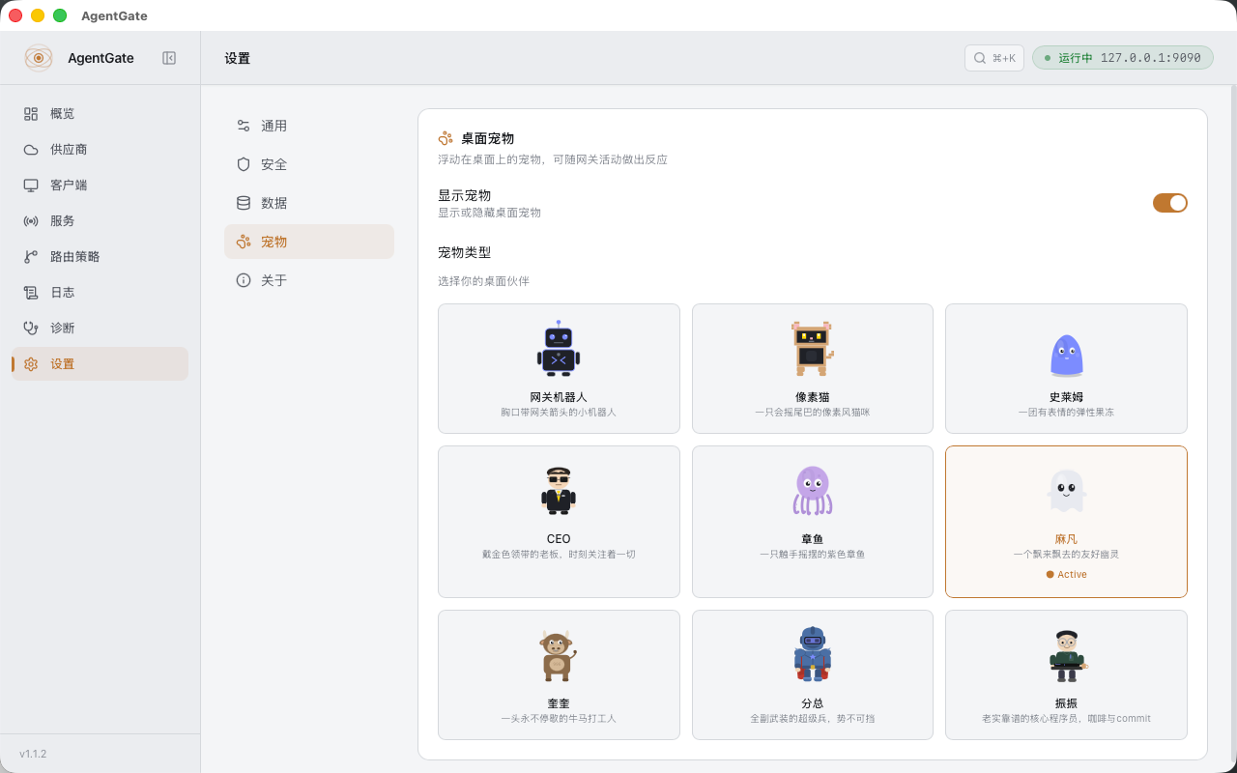The width and height of the screenshot is (1237, 773).
Task: Choose the 分总 pet card
Action: pyautogui.click(x=813, y=675)
